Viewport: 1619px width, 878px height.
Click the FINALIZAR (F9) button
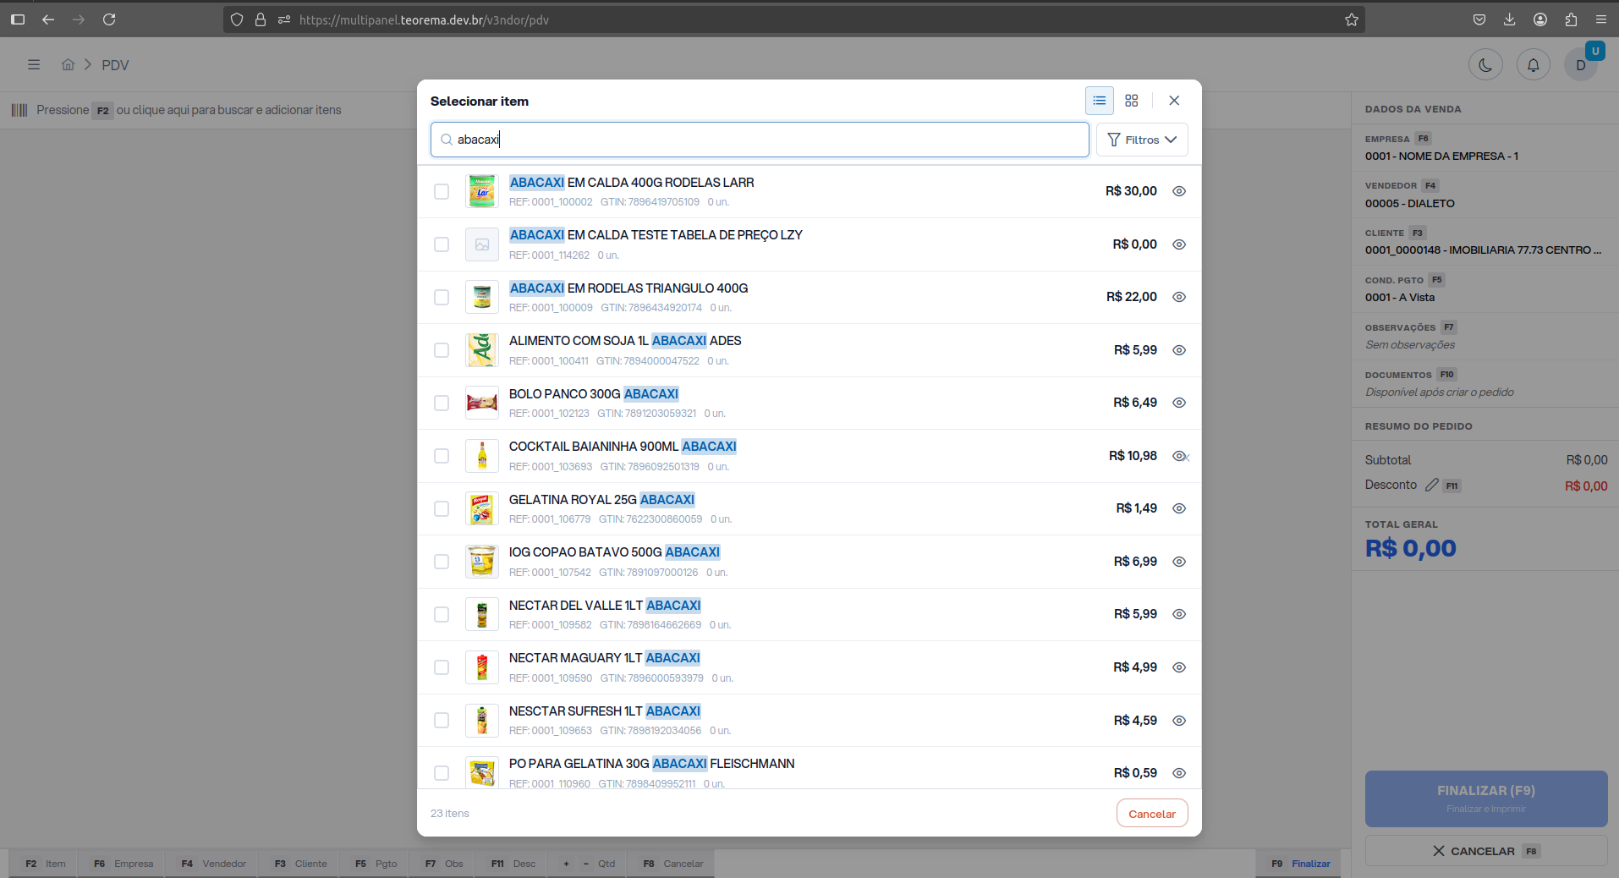[1486, 798]
